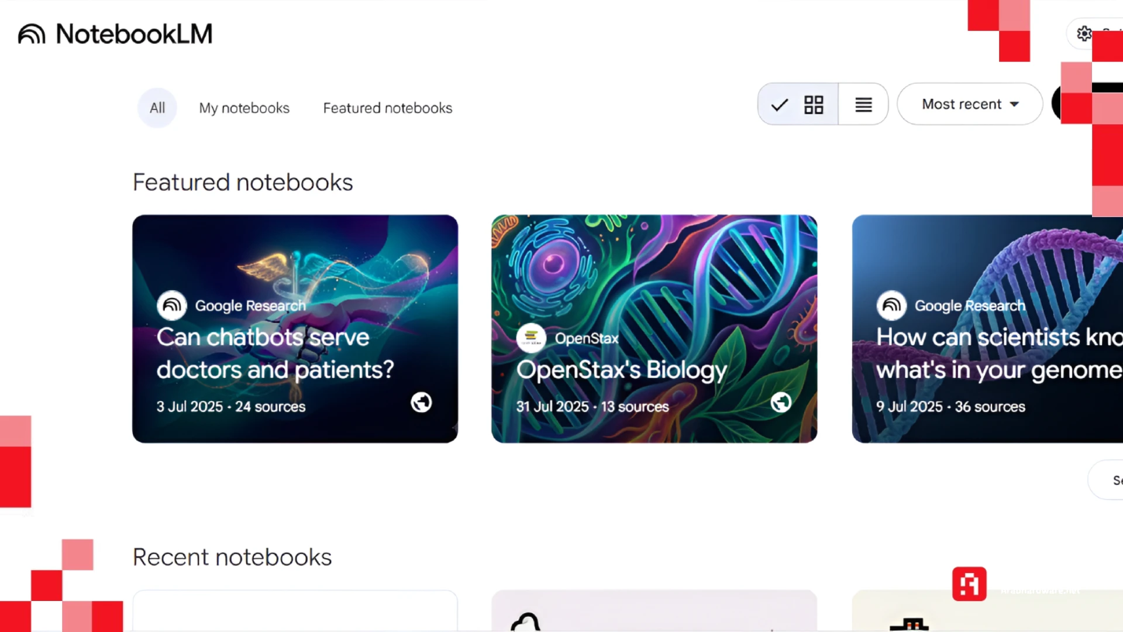Click the OpenStax publisher icon

(x=531, y=338)
